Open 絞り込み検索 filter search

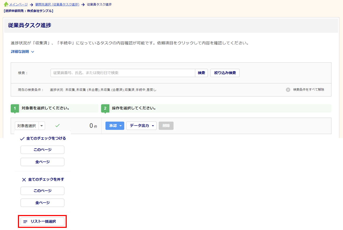(225, 73)
